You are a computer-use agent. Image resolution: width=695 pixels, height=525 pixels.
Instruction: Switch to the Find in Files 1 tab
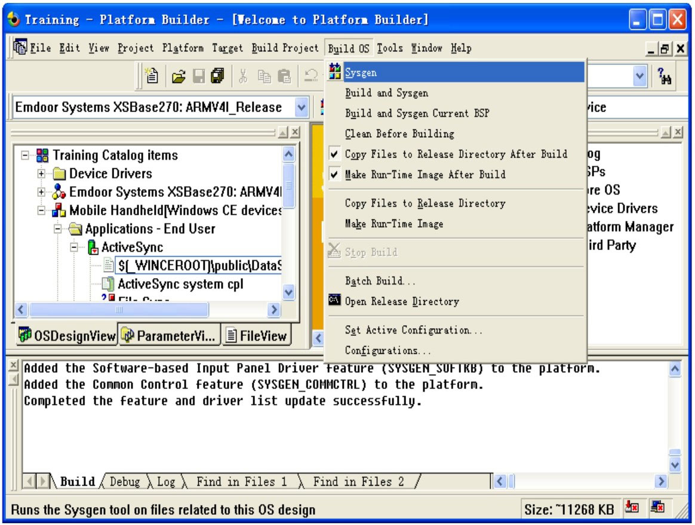pyautogui.click(x=242, y=481)
